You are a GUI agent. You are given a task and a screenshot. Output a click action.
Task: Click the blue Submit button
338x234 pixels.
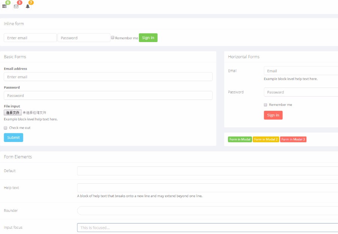click(14, 137)
